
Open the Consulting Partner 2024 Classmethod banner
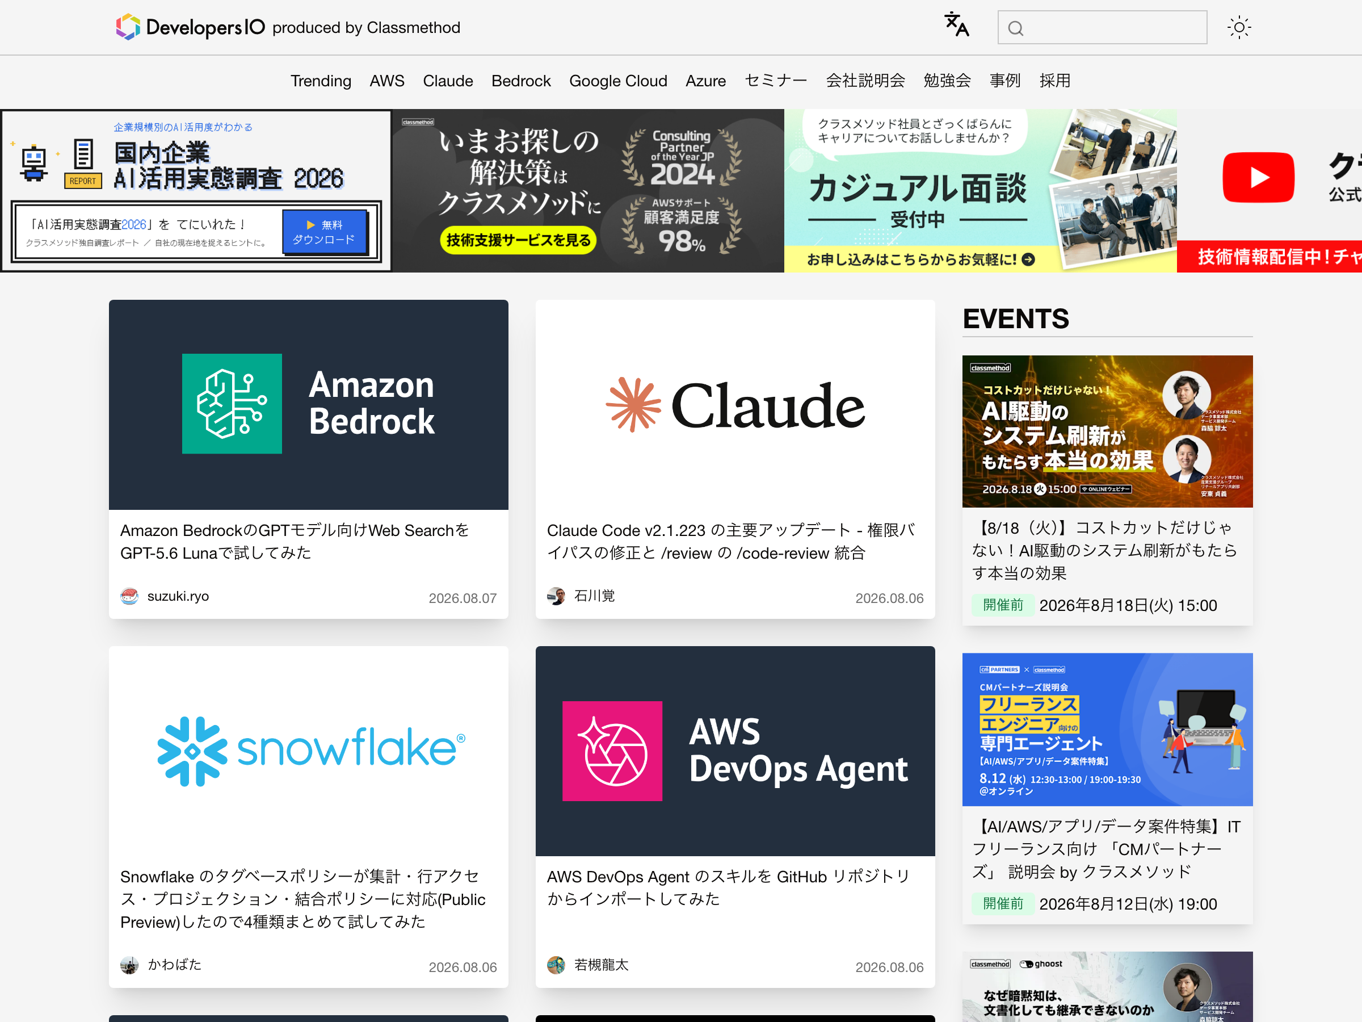pyautogui.click(x=588, y=191)
